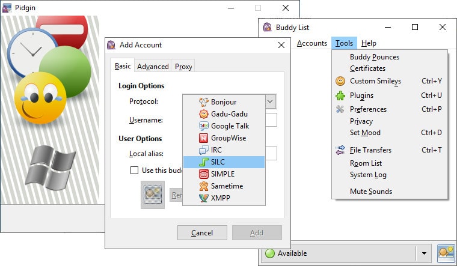
Task: Click the Cancel button
Action: point(202,233)
